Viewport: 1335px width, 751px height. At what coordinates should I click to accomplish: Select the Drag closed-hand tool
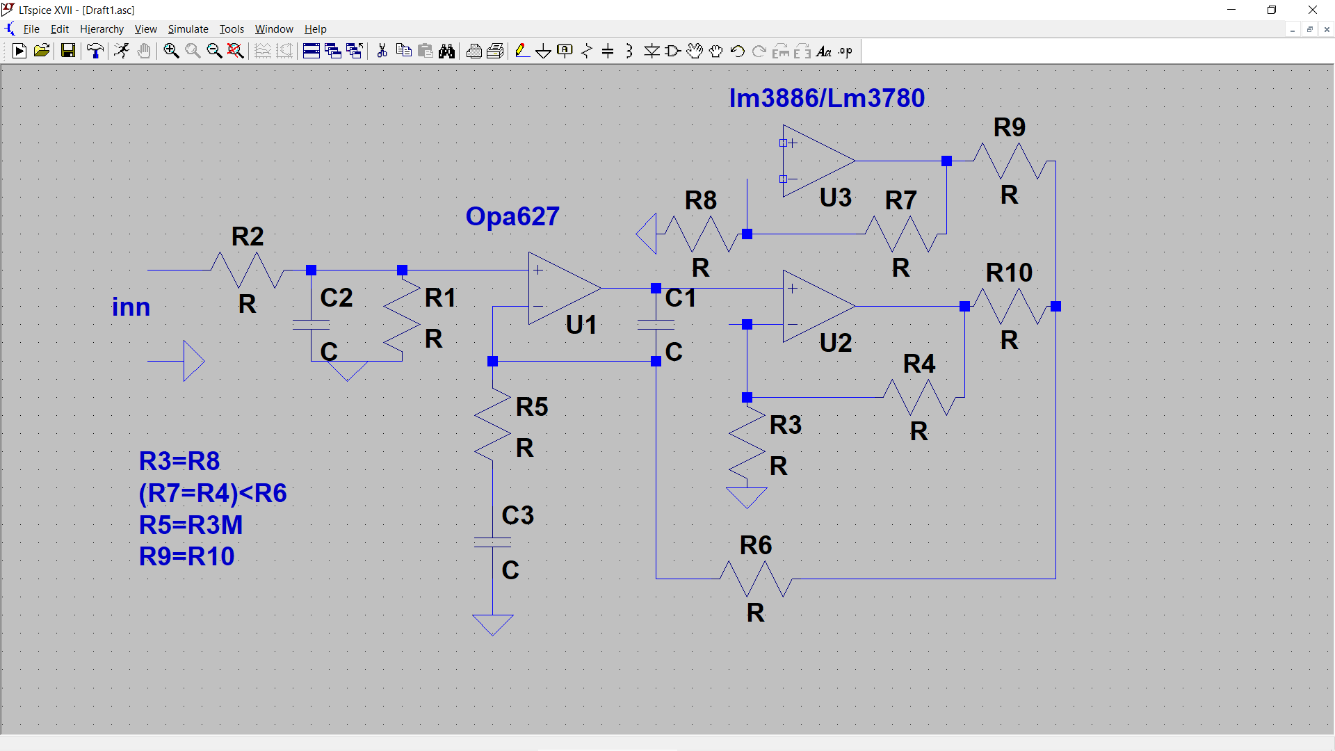coord(716,51)
